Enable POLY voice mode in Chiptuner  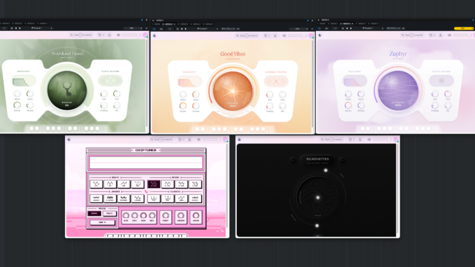coord(109,213)
